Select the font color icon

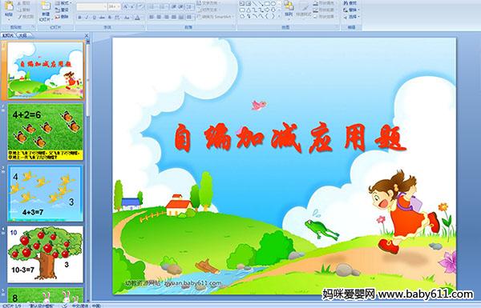137,18
